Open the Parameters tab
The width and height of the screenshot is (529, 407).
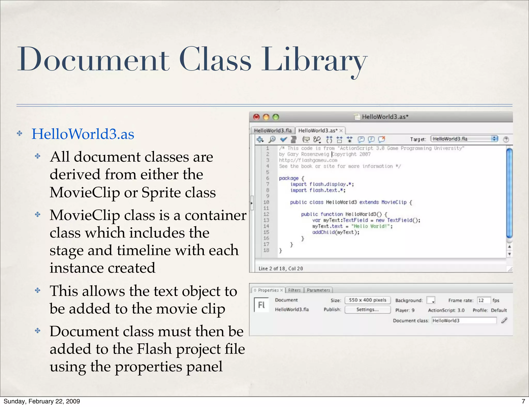click(x=318, y=290)
